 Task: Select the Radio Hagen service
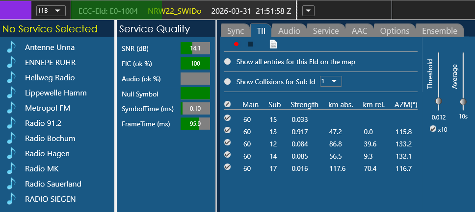[x=47, y=154]
